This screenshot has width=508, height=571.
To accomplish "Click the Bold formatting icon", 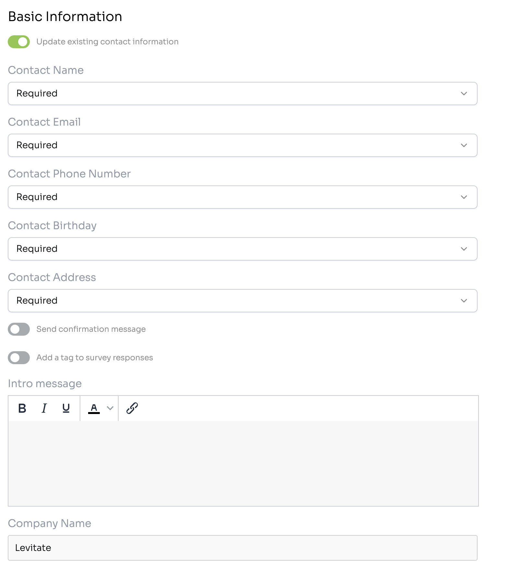I will [22, 408].
